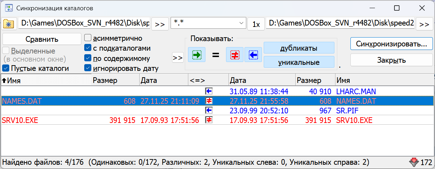Click the not-equal icon in the SRV10.EXE row
The image size is (435, 169).
(209, 120)
